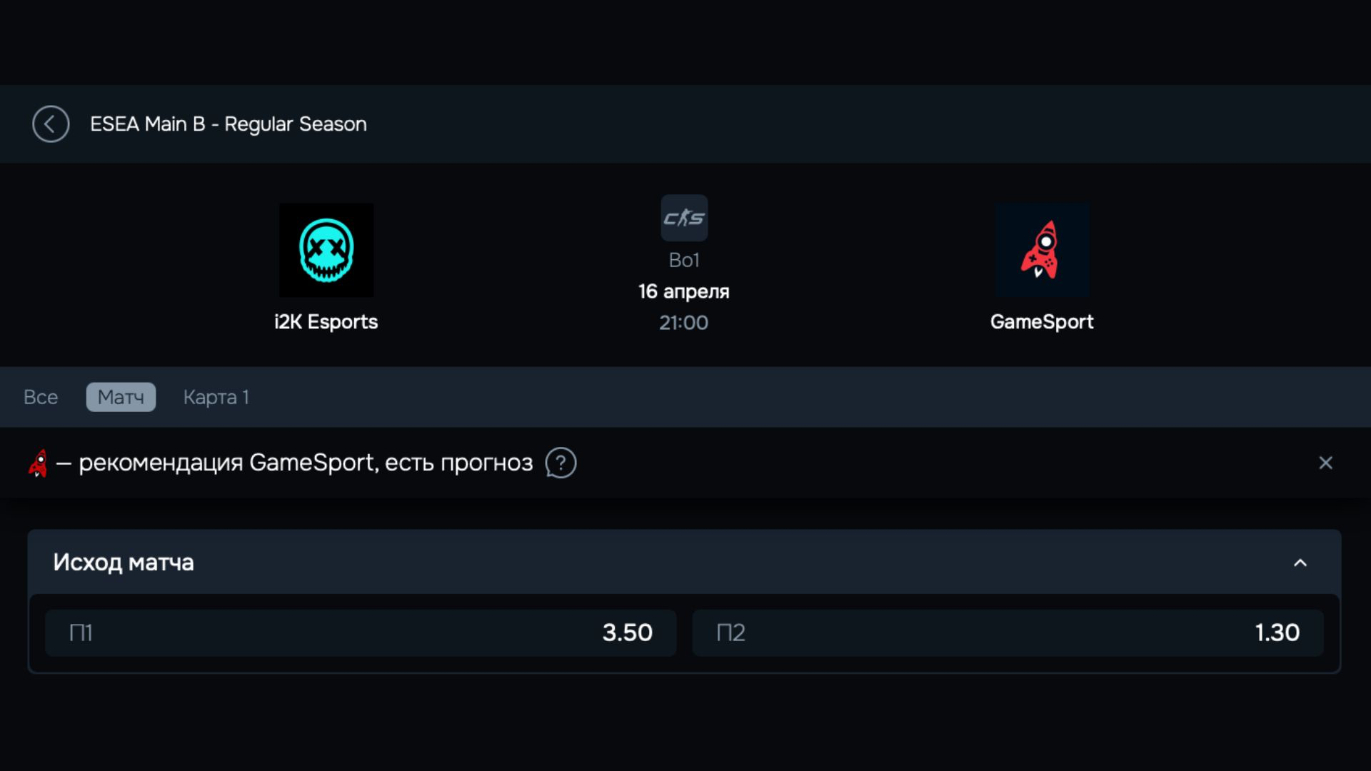Click the recommendation text about GameSport прогноз
The width and height of the screenshot is (1371, 771).
point(306,463)
